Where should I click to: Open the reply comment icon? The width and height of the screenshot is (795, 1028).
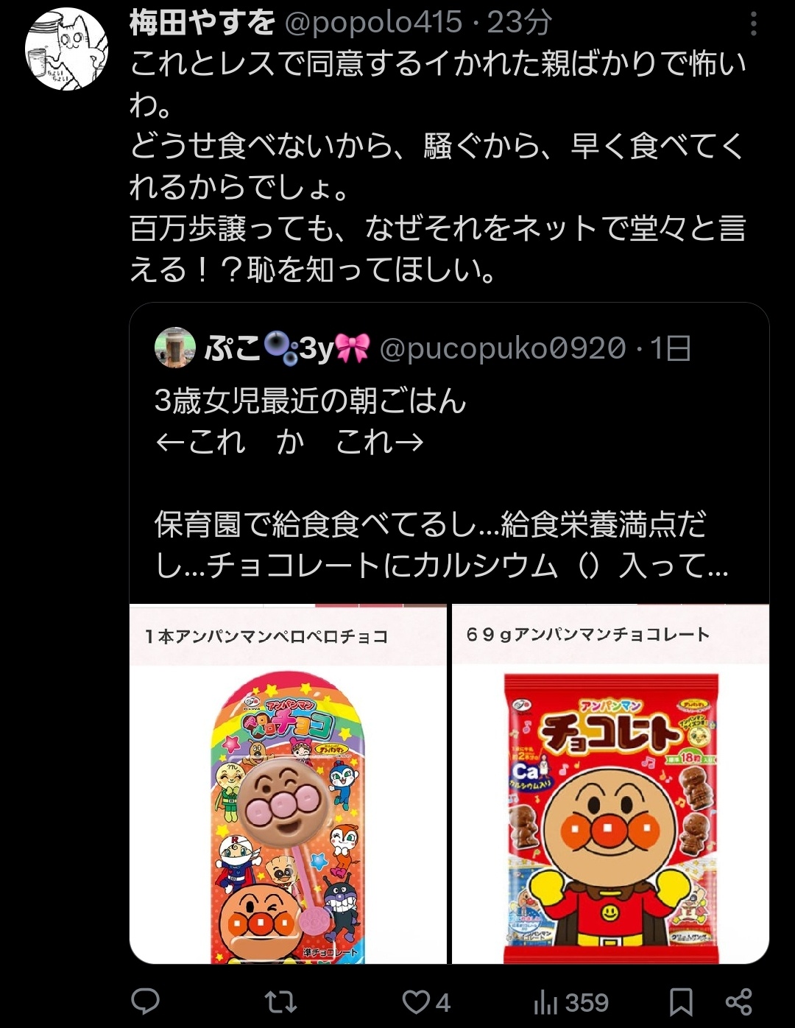146,1001
